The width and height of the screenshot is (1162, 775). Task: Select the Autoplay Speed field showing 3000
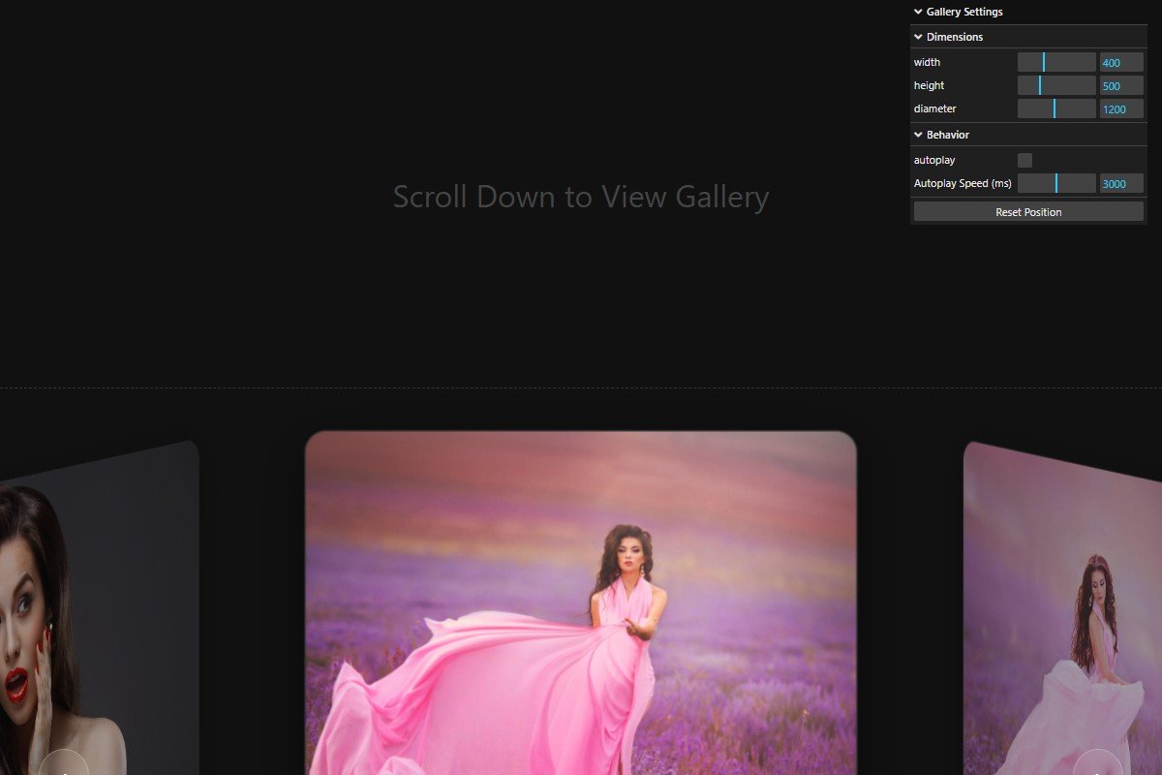tap(1120, 183)
